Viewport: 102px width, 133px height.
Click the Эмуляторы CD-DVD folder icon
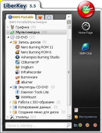[15, 87]
